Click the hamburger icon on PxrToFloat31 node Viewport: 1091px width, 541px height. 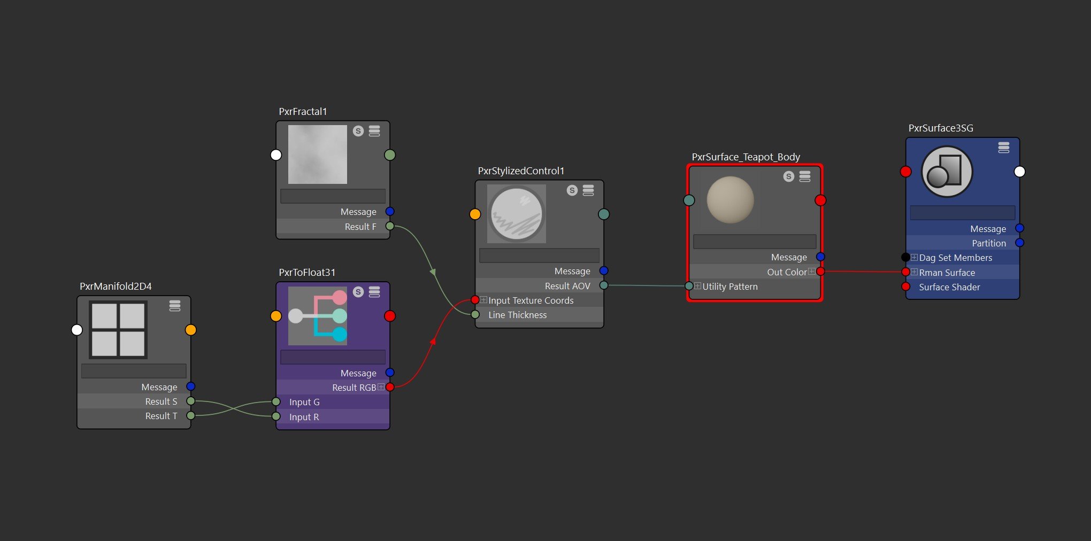tap(374, 292)
